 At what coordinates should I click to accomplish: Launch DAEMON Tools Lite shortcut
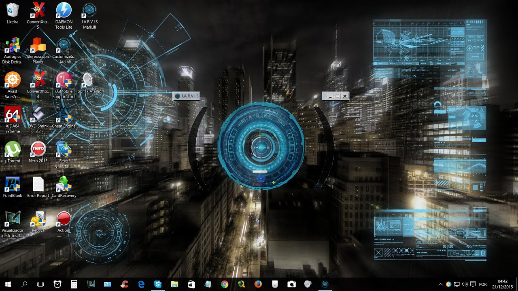64,16
